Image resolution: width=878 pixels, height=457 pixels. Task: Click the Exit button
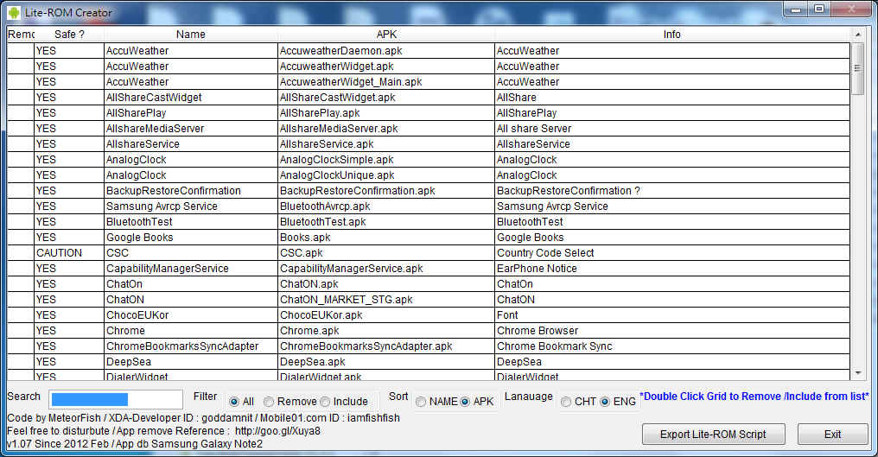coord(833,434)
